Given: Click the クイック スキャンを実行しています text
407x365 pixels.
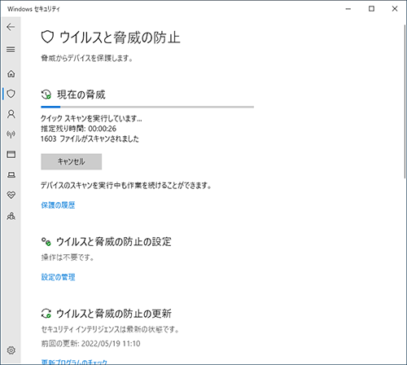Looking at the screenshot, I should (91, 118).
